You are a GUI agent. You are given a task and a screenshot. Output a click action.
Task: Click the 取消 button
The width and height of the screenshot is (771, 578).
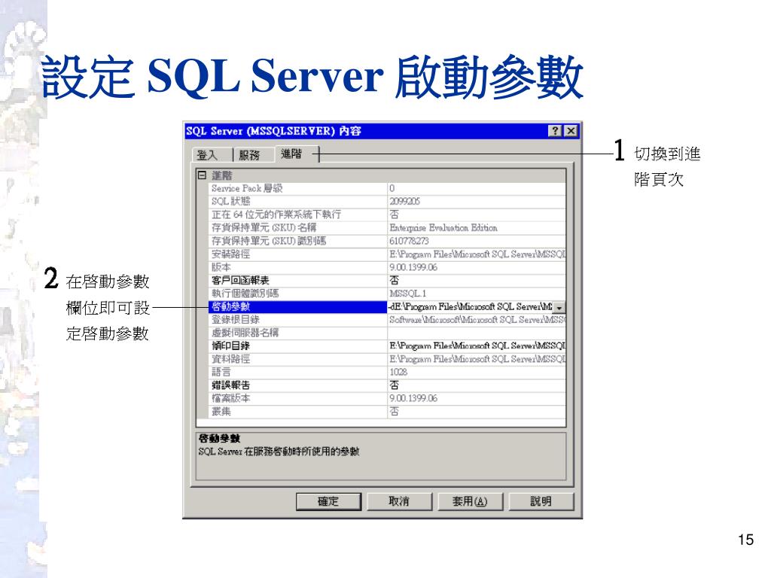[399, 501]
